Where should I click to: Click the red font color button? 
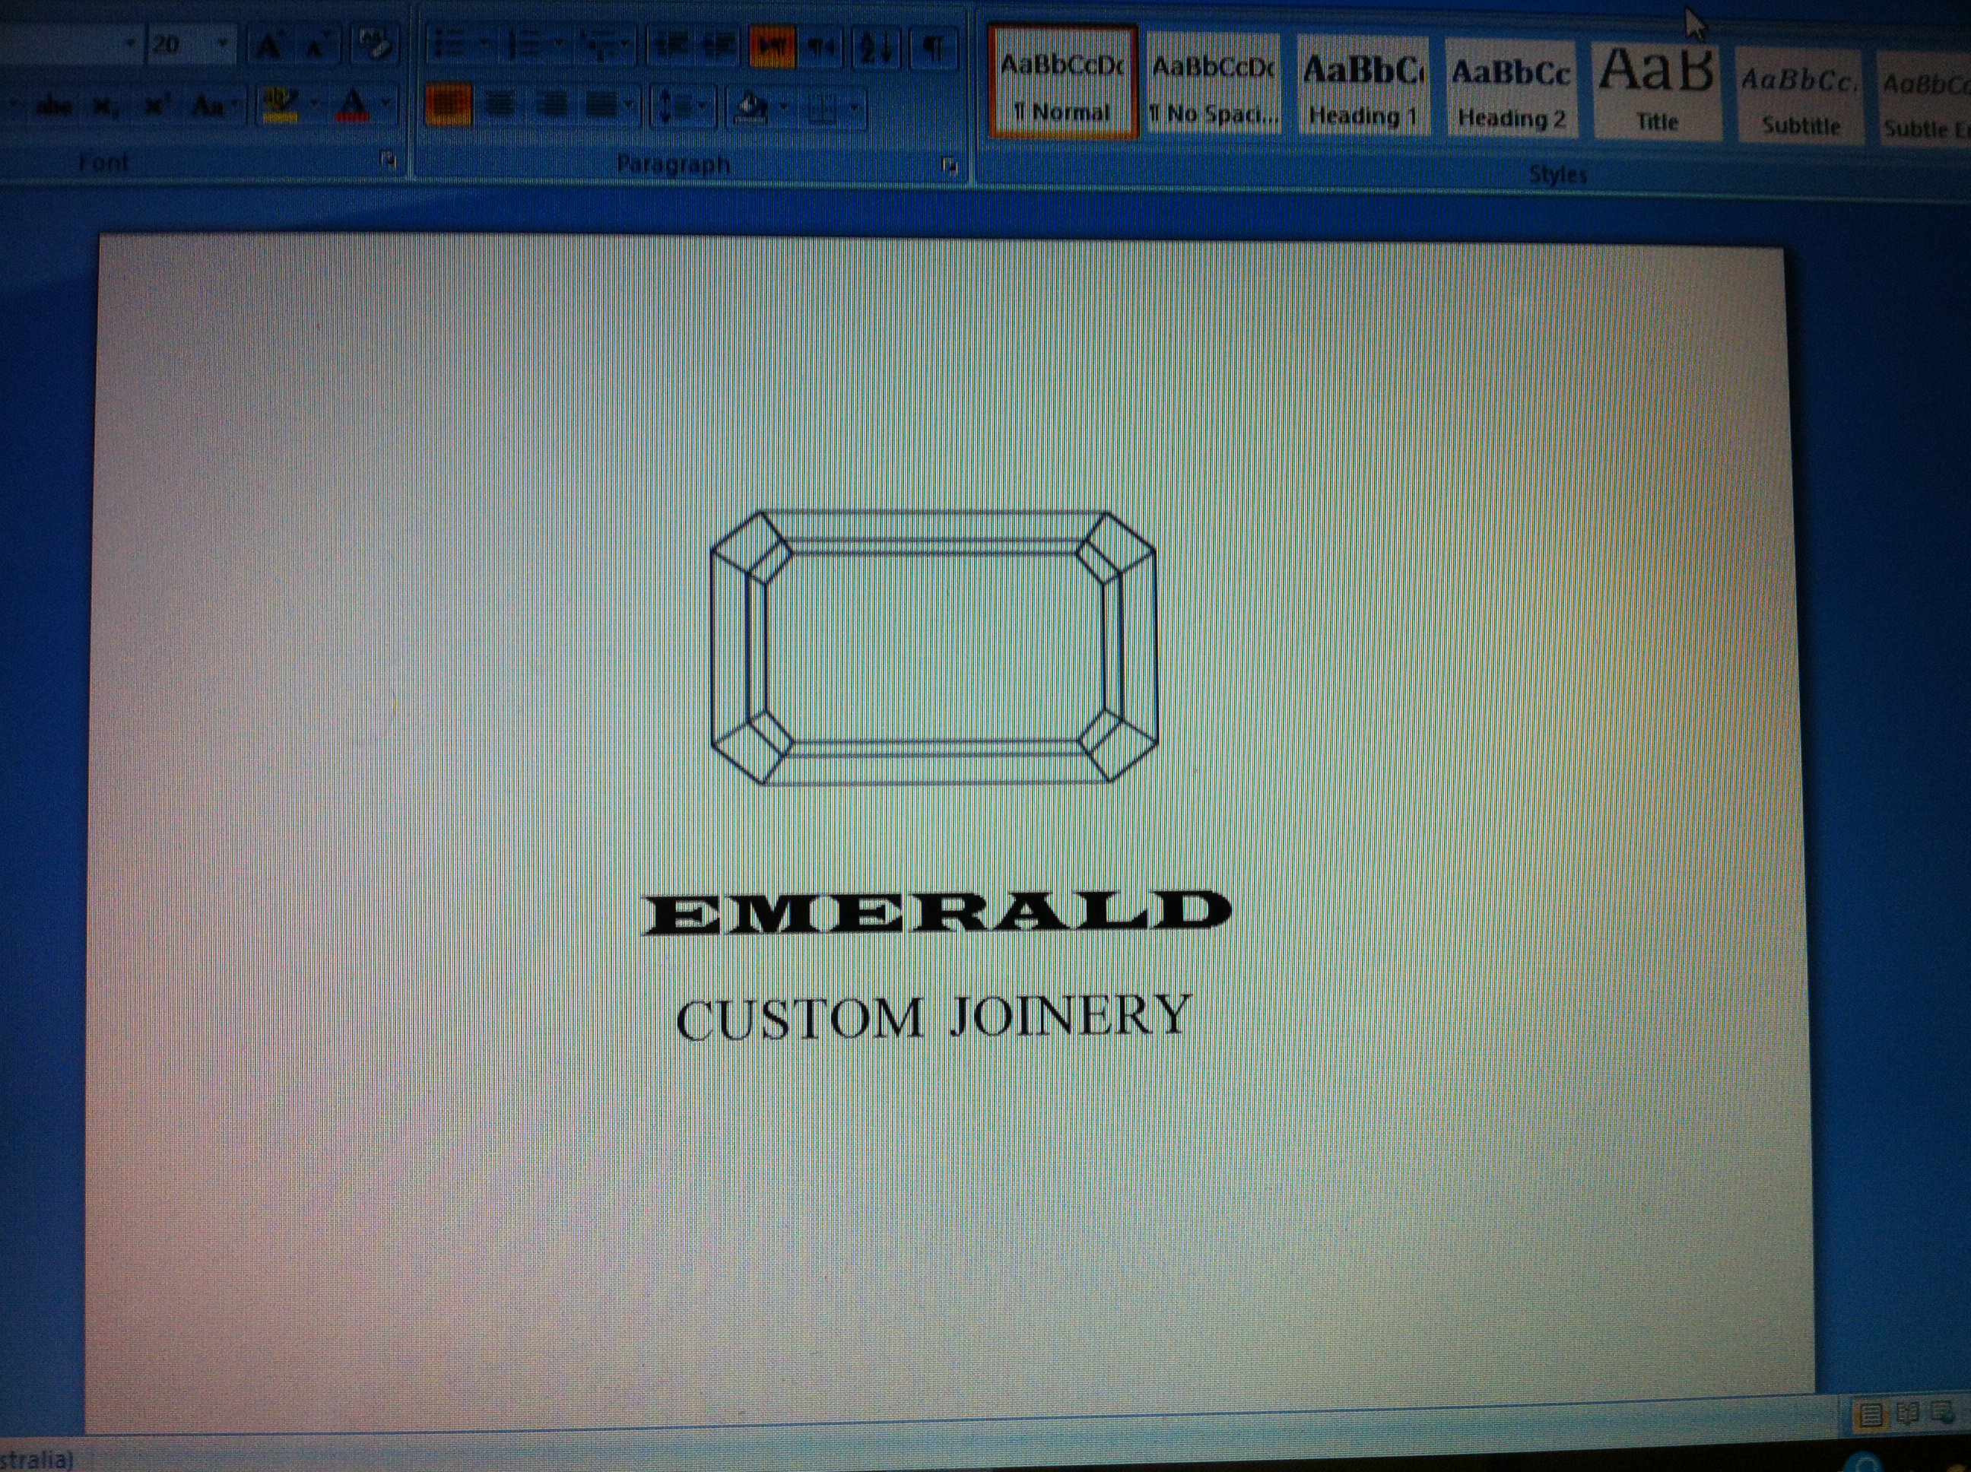[354, 105]
